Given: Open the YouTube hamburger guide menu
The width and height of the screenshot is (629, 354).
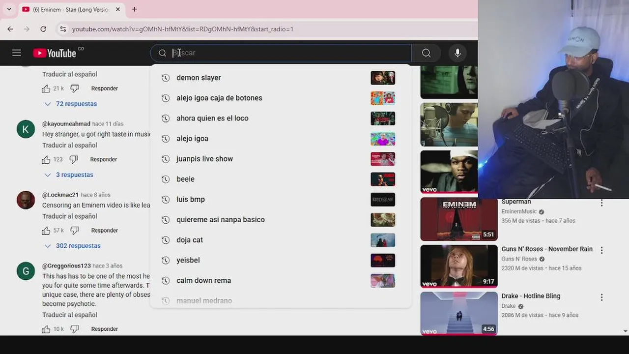Looking at the screenshot, I should tap(16, 53).
